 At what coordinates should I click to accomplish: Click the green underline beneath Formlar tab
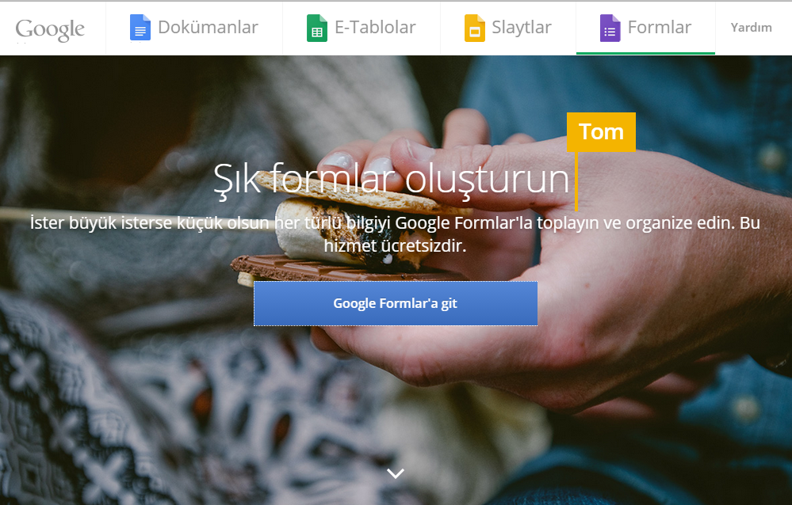point(645,53)
